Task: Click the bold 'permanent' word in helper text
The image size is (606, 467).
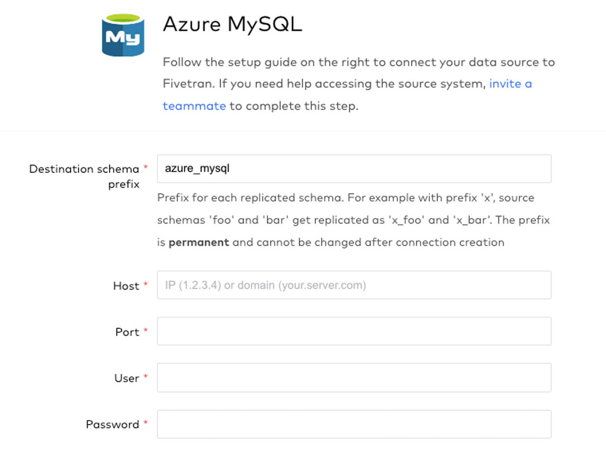Action: click(198, 242)
